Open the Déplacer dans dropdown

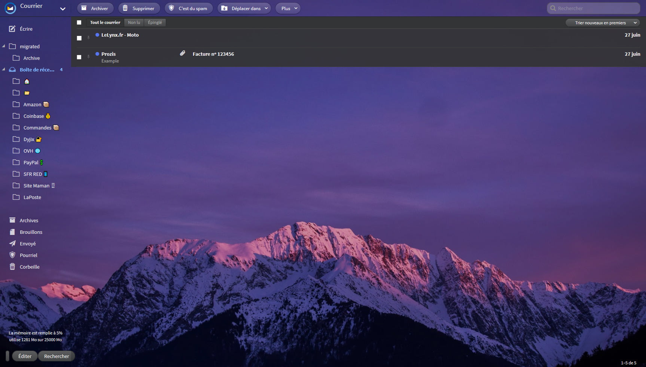click(244, 8)
